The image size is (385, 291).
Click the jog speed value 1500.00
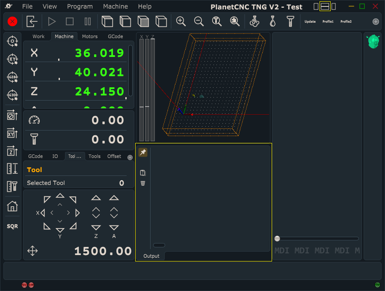pyautogui.click(x=103, y=251)
